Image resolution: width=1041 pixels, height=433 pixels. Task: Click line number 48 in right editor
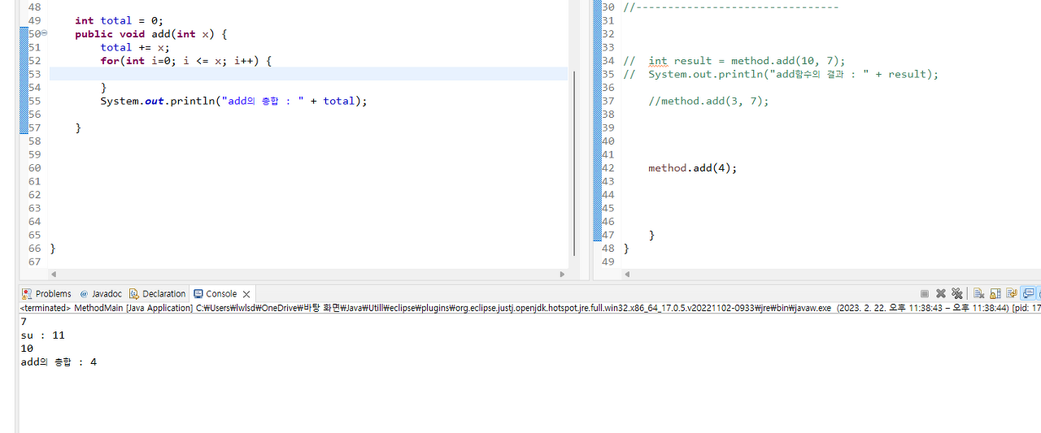pyautogui.click(x=608, y=249)
